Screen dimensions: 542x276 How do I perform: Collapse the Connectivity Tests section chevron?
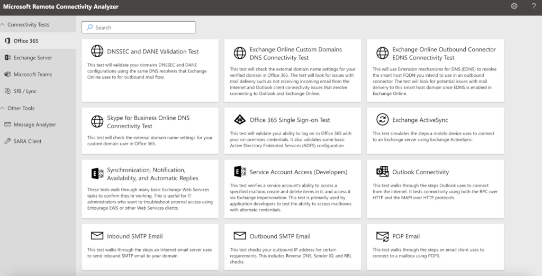(x=3, y=24)
